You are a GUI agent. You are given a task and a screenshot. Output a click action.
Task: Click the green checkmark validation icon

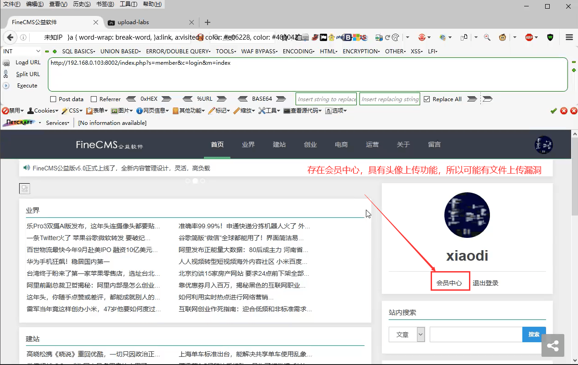(x=553, y=111)
